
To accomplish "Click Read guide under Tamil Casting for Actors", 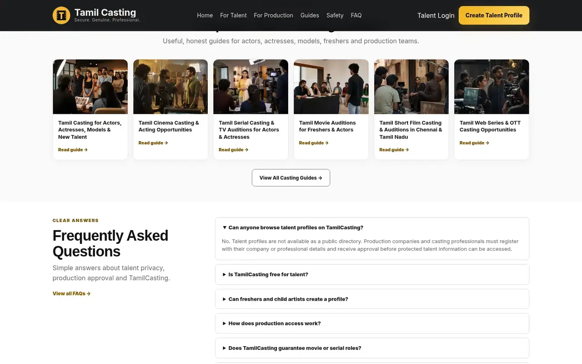I will pos(73,150).
